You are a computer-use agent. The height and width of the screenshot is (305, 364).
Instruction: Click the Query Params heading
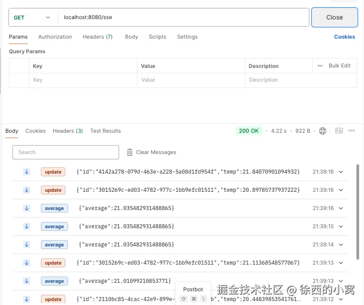(27, 51)
